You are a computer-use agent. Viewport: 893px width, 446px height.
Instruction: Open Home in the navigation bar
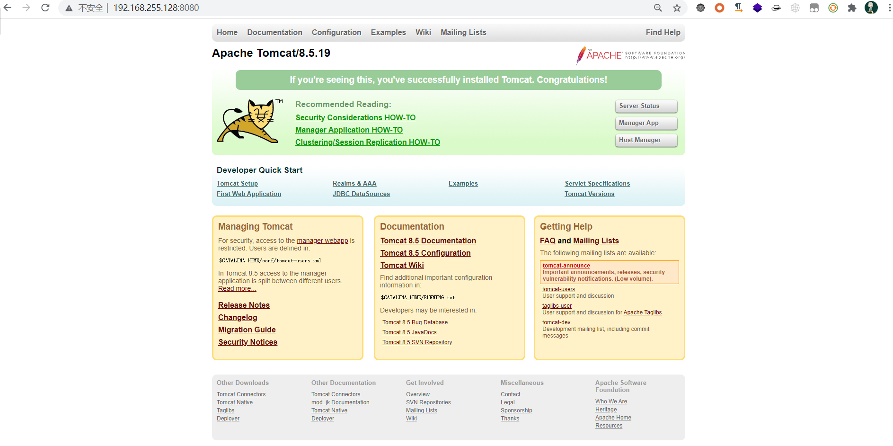[227, 32]
